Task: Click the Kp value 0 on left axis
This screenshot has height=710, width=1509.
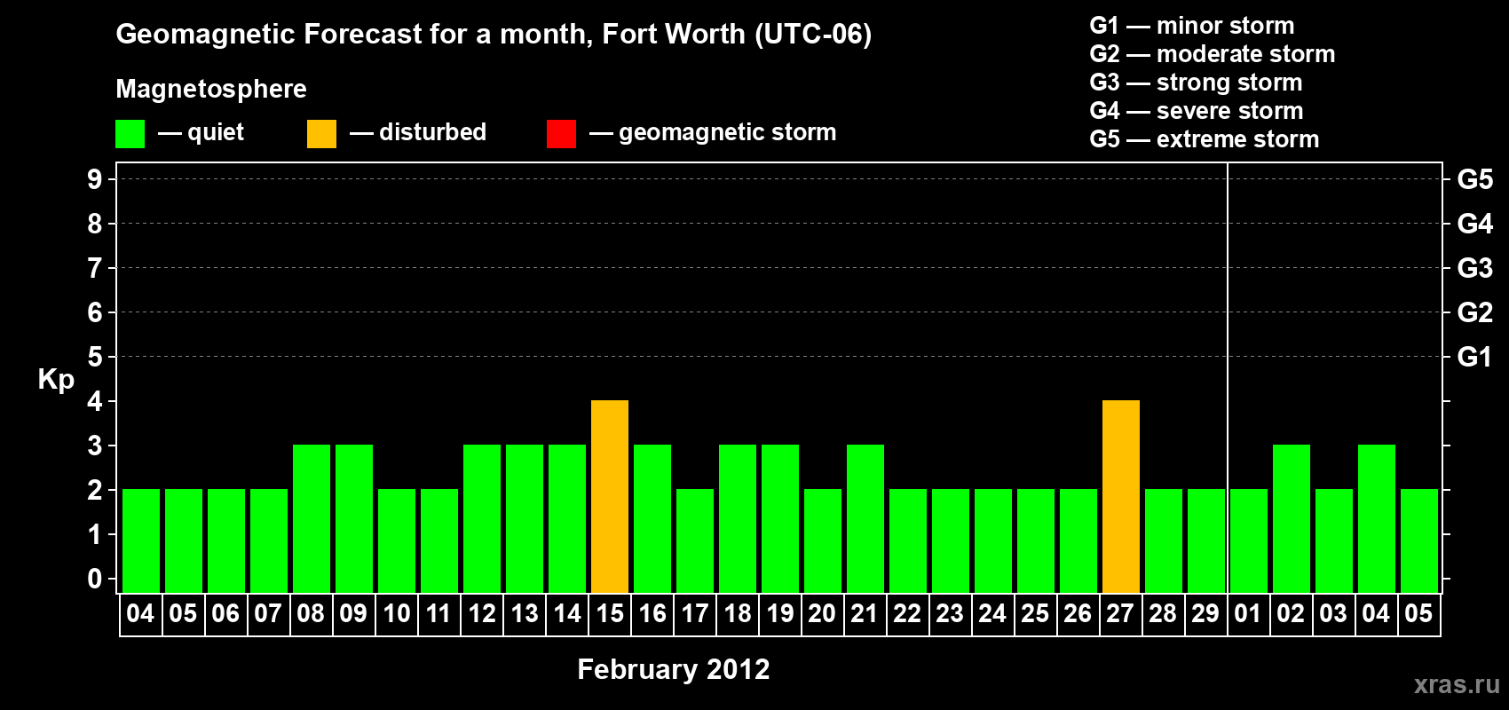Action: click(95, 579)
